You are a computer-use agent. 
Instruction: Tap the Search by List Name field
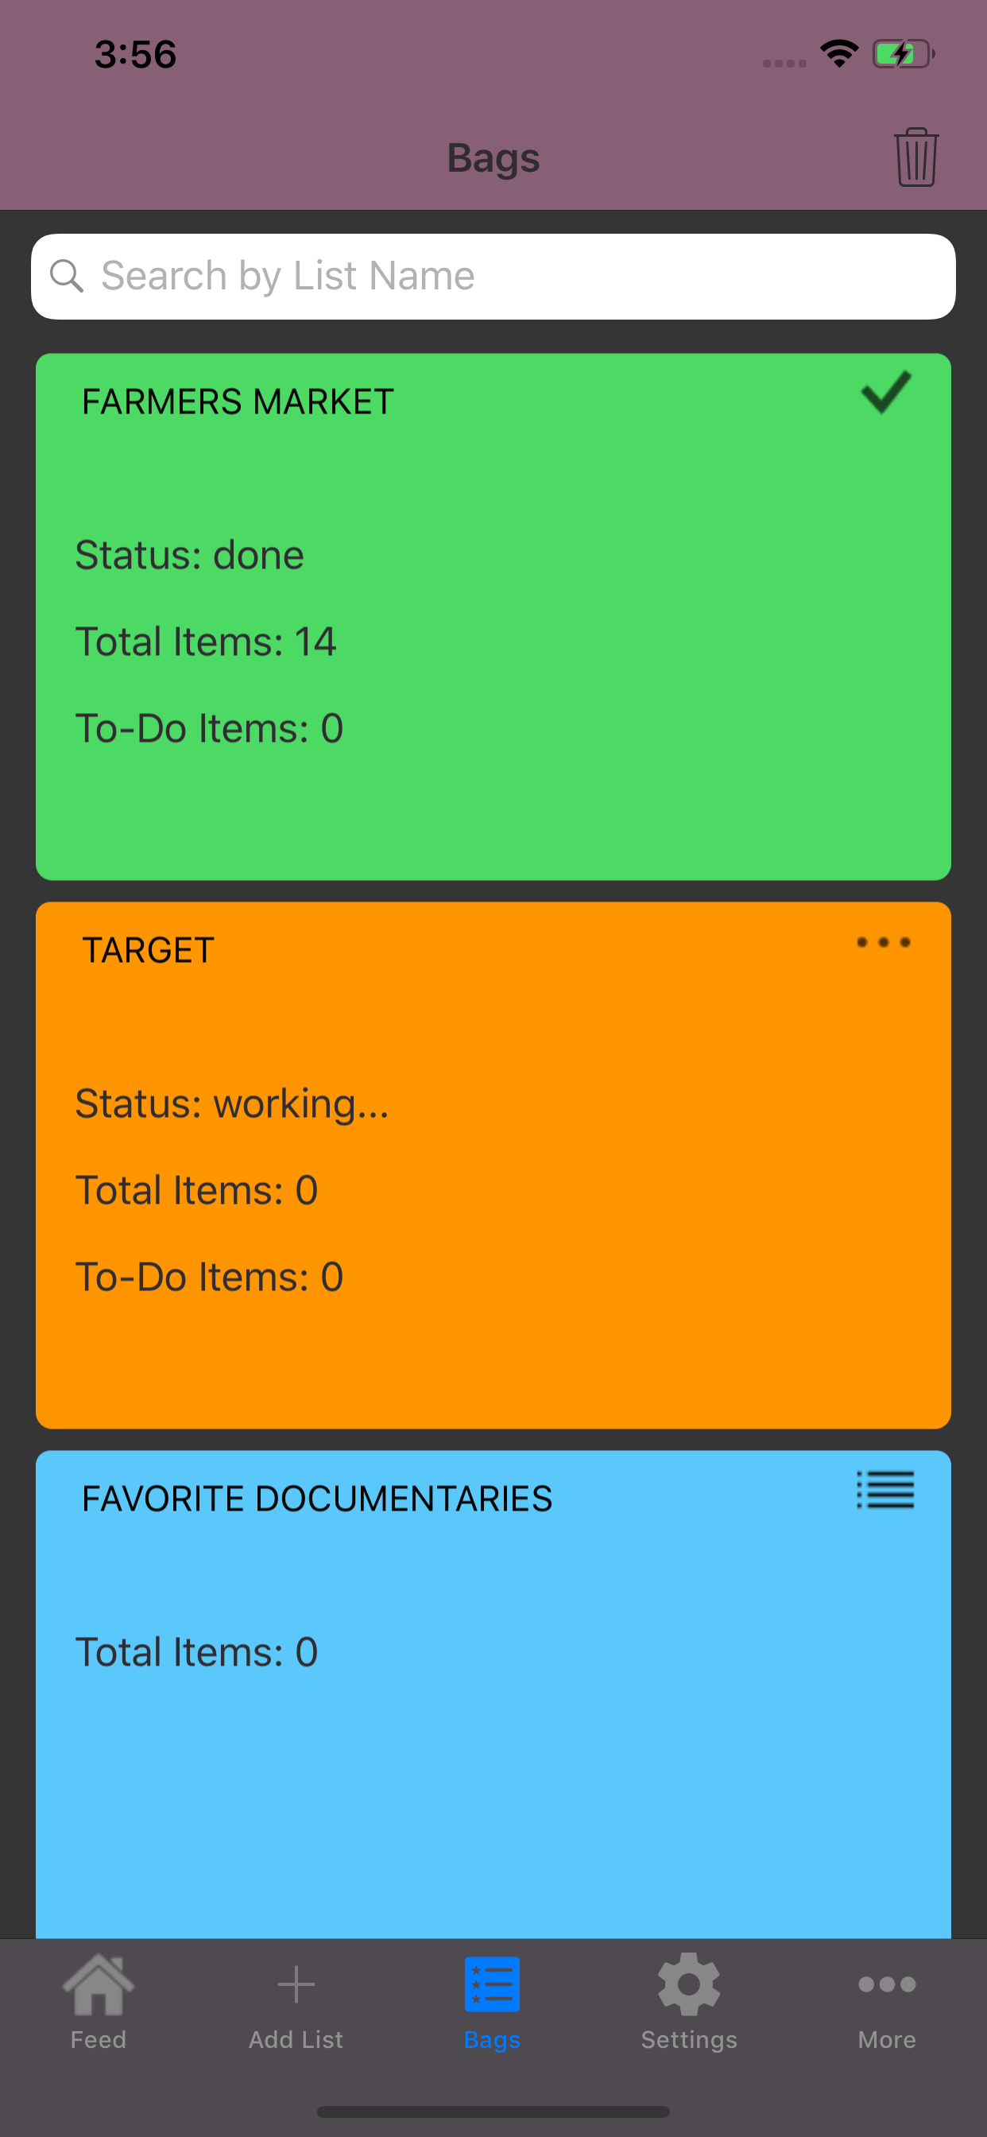[x=493, y=275]
